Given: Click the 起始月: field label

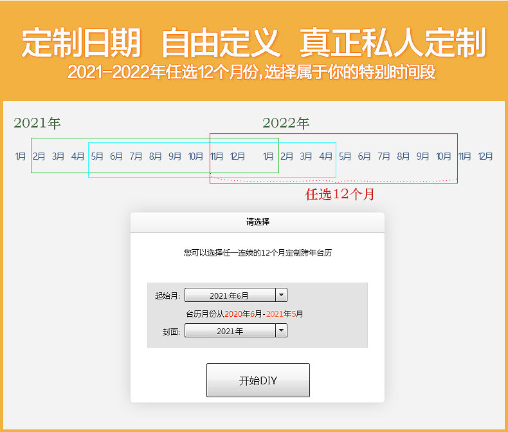Looking at the screenshot, I should coord(167,296).
